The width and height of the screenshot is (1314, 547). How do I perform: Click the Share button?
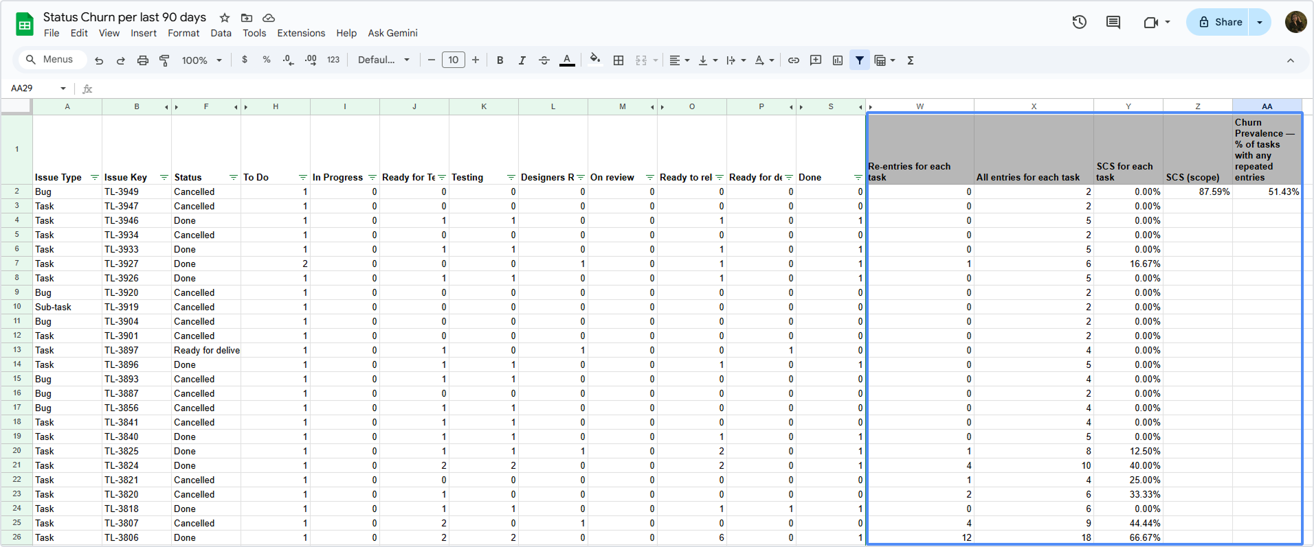[1220, 22]
